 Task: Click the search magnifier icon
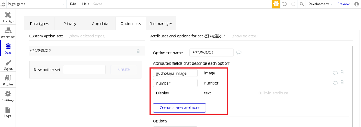coord(302,4)
